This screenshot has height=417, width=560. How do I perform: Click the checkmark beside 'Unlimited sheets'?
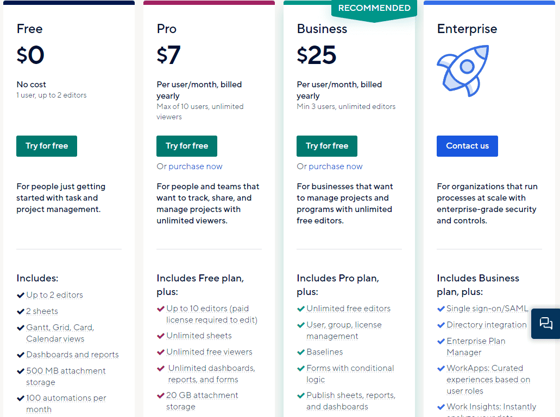[160, 336]
